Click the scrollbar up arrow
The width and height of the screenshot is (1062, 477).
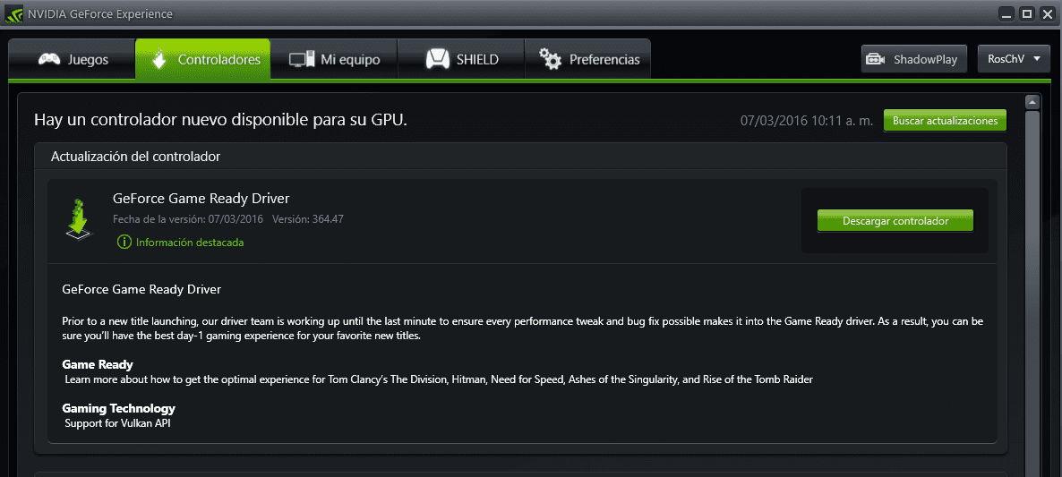[x=1032, y=102]
